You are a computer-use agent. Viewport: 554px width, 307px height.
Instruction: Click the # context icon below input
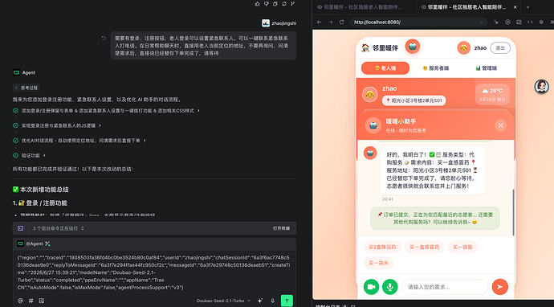[31, 301]
